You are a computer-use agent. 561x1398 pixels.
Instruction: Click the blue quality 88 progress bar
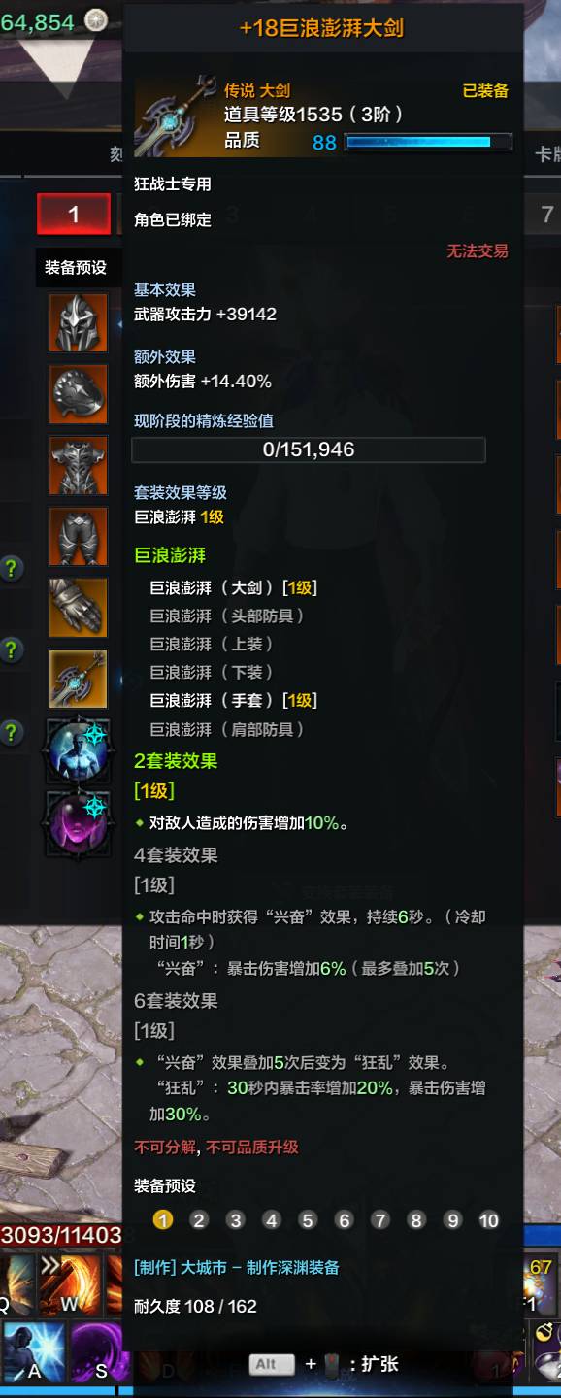[x=430, y=143]
